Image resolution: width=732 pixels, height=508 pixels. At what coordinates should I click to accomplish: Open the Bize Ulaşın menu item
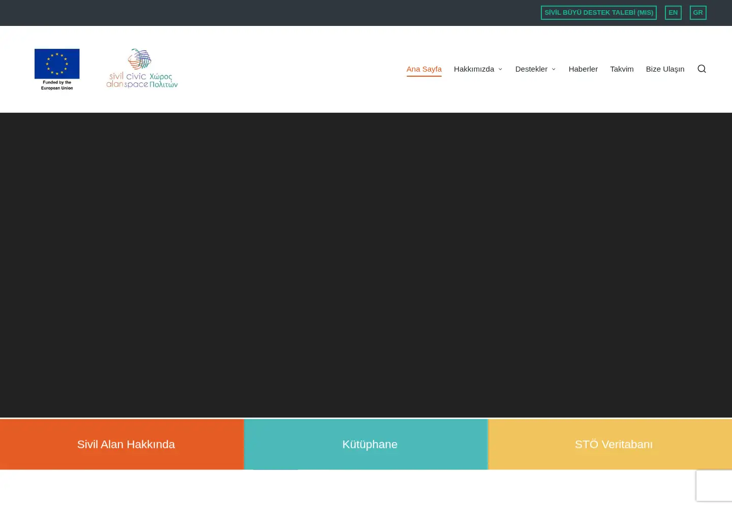point(665,69)
